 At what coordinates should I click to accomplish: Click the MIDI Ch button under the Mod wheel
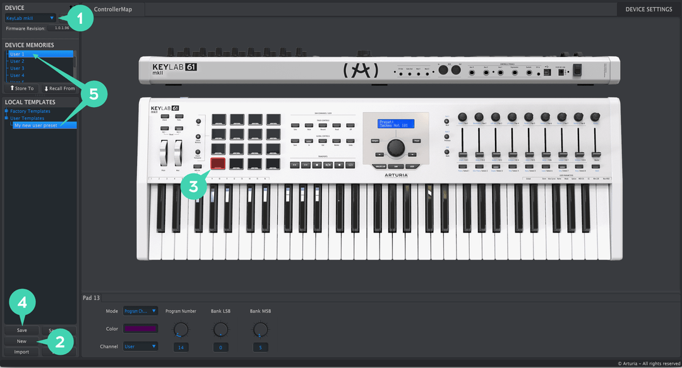pos(198,166)
